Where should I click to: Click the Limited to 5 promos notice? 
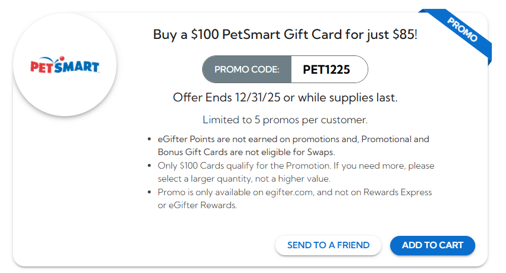(285, 120)
